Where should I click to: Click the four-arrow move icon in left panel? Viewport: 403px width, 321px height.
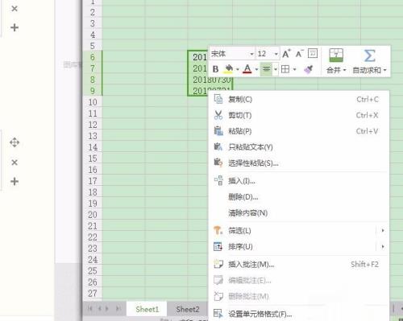(15, 142)
